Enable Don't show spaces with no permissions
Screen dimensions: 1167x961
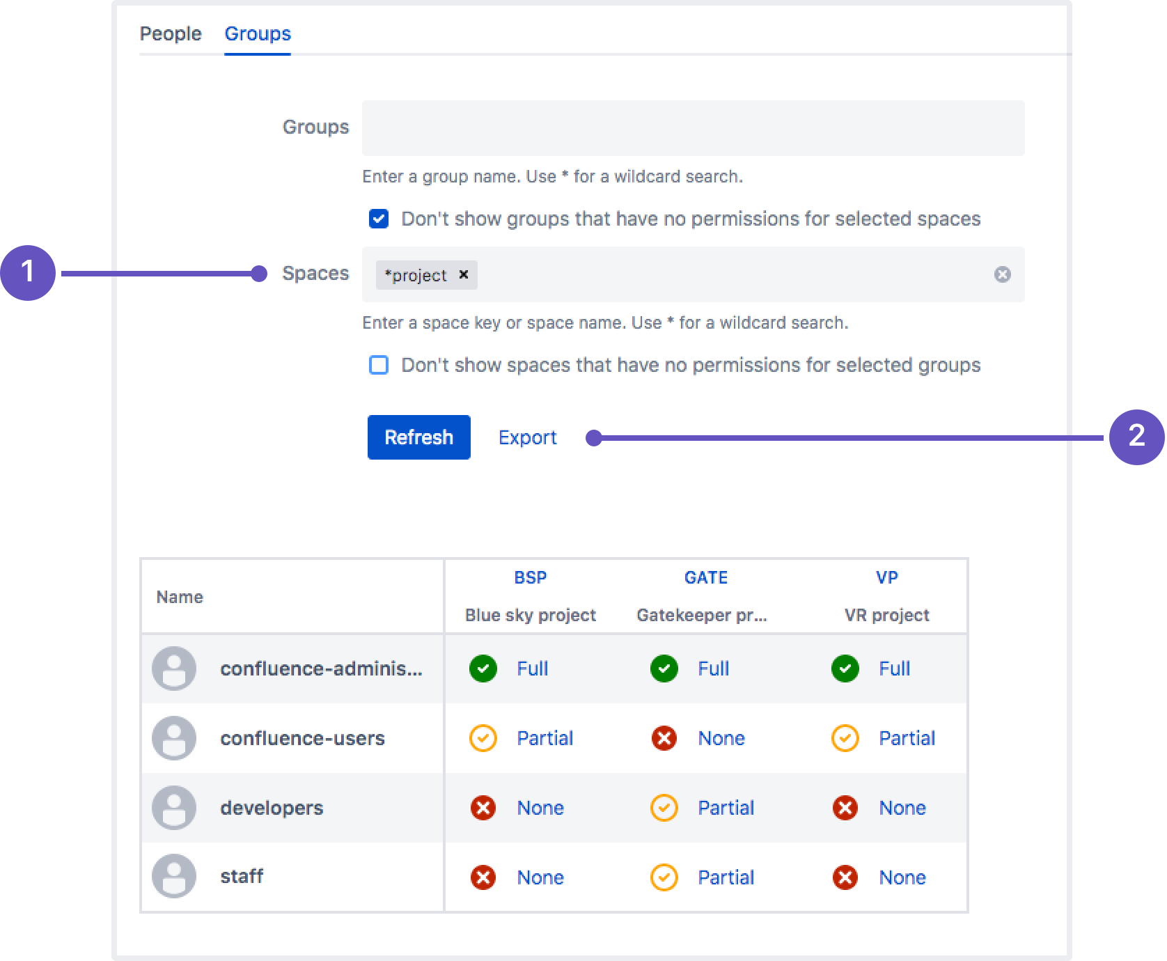pos(379,365)
